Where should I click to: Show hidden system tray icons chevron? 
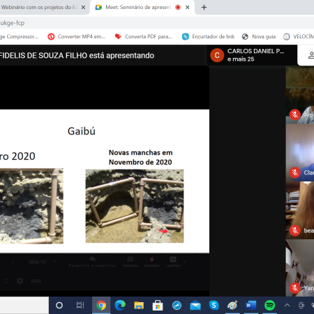(x=287, y=305)
